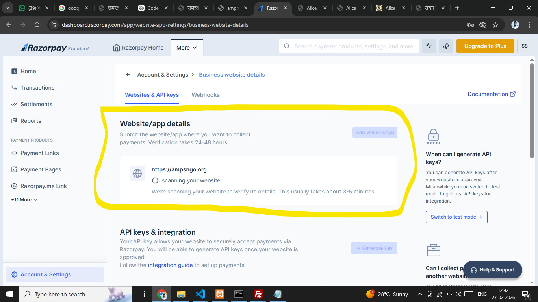Open Task View on the taskbar
The image size is (538, 302).
click(x=141, y=294)
